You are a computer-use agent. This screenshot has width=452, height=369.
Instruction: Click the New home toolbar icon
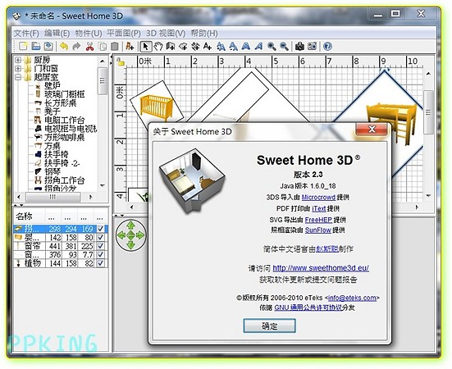23,46
